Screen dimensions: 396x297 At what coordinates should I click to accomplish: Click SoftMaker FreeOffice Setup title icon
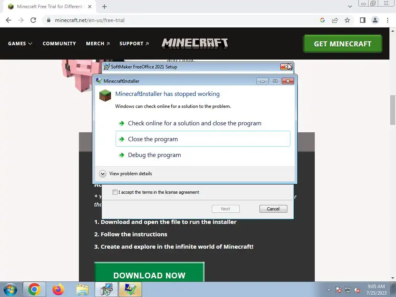tap(106, 67)
